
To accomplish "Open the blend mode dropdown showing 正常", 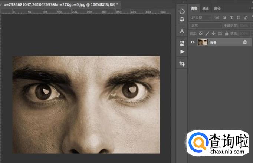I will click(205, 26).
